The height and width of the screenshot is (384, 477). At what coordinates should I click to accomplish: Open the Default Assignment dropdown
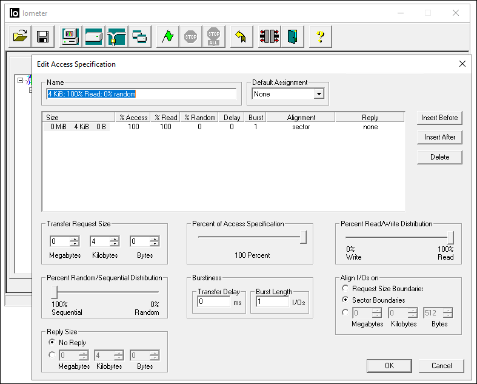[319, 94]
